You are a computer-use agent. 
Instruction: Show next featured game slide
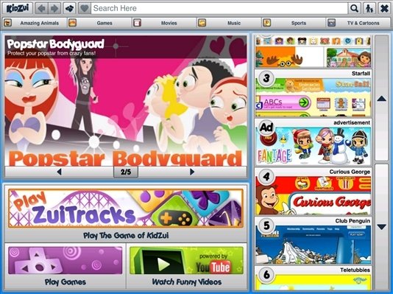pos(192,172)
